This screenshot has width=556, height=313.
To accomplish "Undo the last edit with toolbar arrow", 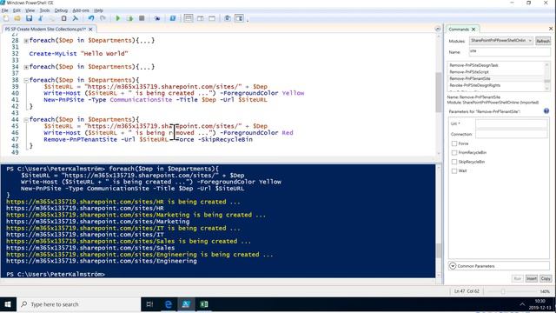I will (91, 18).
